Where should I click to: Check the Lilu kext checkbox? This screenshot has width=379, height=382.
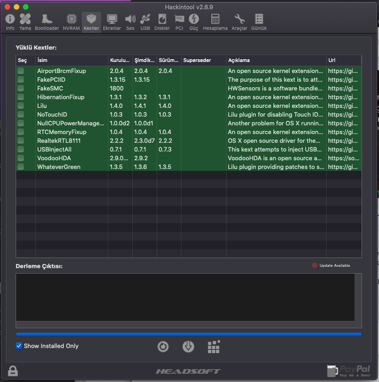[21, 106]
